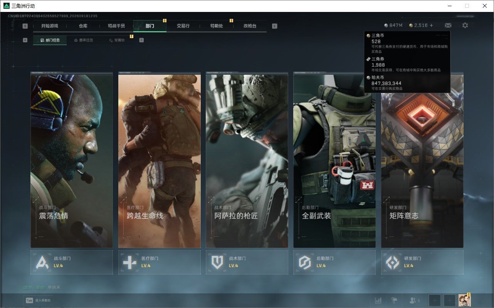This screenshot has width=494, height=308.
Task: Click the 528 三角币 value in tooltip
Action: point(376,41)
